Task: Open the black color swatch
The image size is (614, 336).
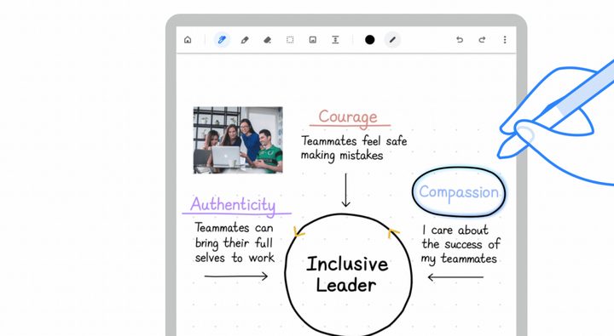Action: [369, 39]
